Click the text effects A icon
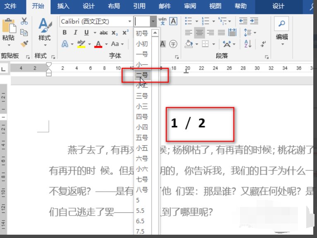The width and height of the screenshot is (317, 238). [65, 44]
